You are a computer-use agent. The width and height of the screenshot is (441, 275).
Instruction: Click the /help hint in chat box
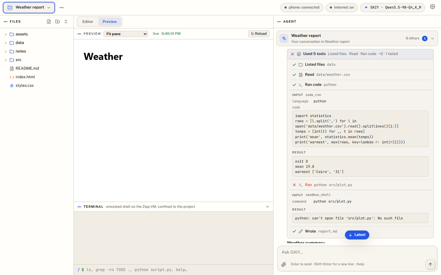[x=360, y=264]
